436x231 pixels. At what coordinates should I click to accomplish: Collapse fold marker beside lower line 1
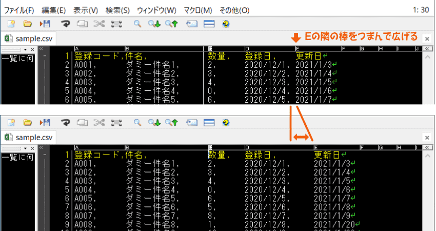tap(45, 155)
